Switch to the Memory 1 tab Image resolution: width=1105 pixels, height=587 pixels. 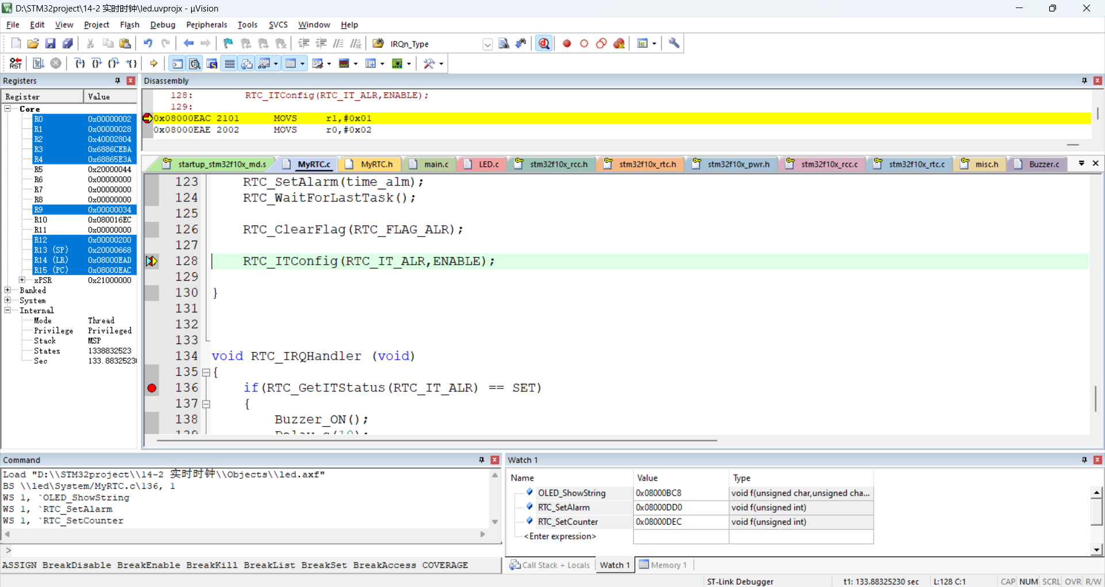tap(662, 565)
